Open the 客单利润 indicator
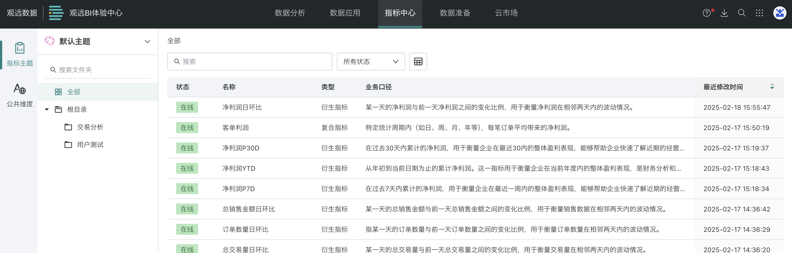Viewport: 792px width, 253px height. point(236,128)
